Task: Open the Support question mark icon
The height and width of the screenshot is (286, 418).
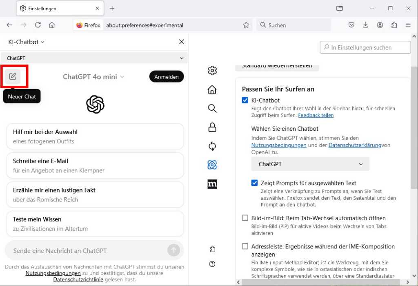Action: (212, 264)
